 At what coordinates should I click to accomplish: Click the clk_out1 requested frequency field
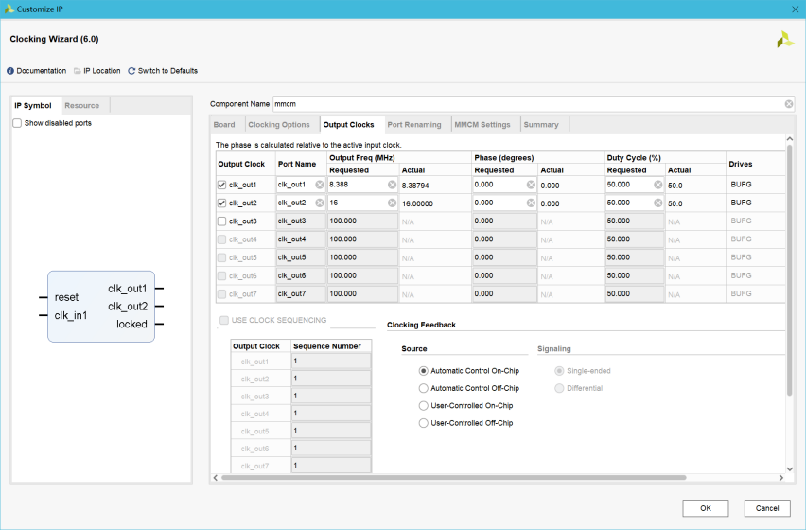(363, 185)
